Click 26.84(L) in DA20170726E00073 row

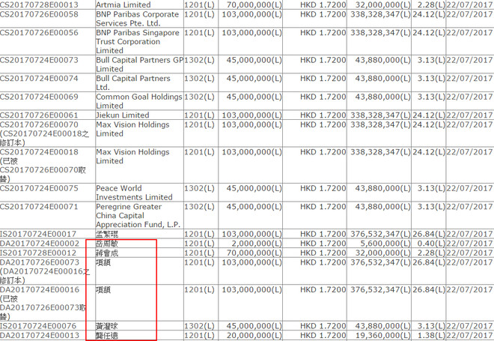[x=429, y=262]
